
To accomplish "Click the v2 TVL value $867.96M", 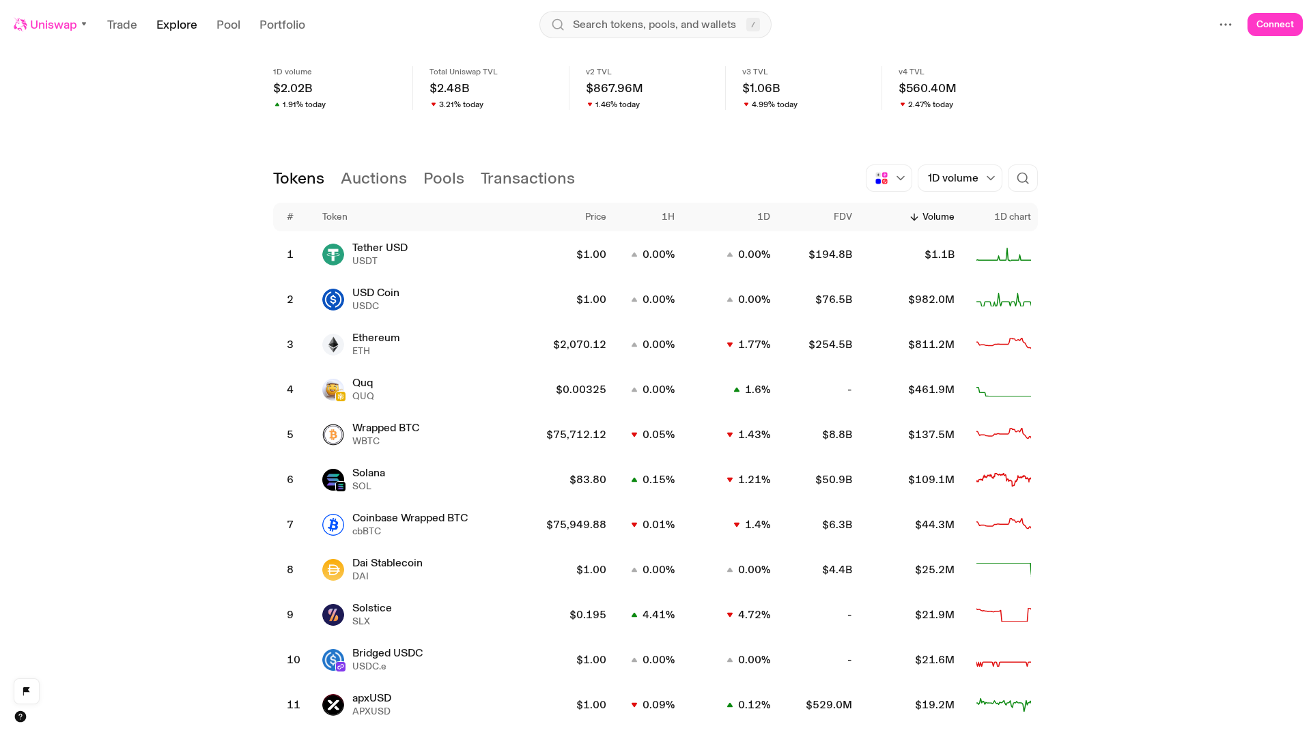I will coord(615,88).
